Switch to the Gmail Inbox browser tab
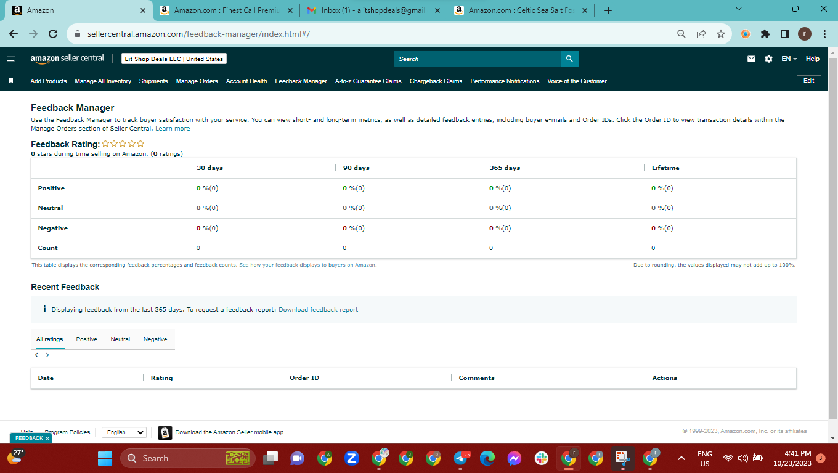The width and height of the screenshot is (838, 473). 374,10
